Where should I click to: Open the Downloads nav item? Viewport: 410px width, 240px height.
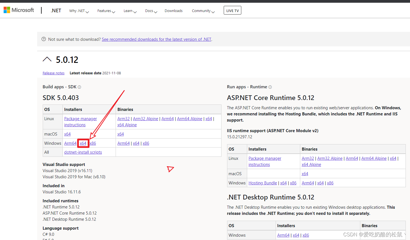173,11
